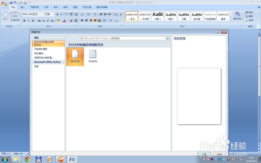Click the text highlight color button

(x=58, y=21)
